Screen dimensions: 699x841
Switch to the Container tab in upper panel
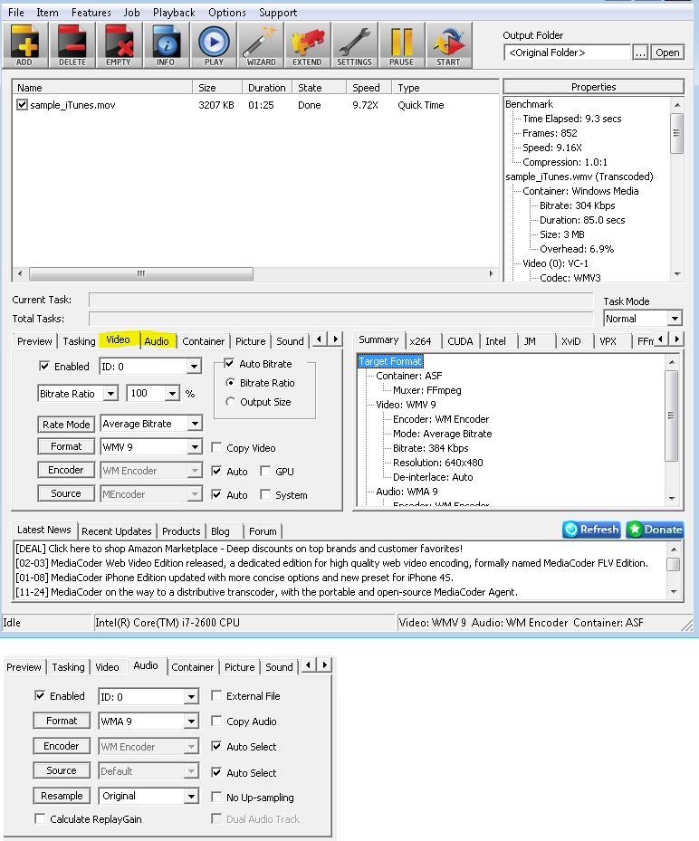point(204,341)
